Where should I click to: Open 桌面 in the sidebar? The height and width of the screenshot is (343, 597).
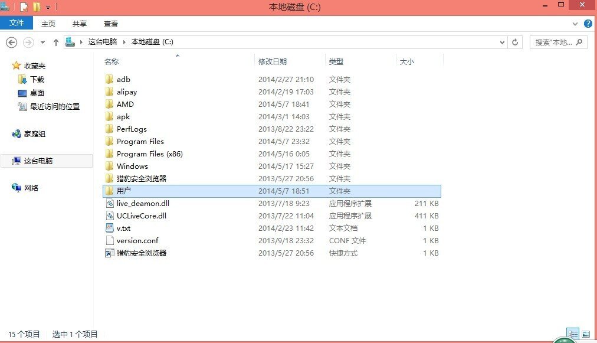coord(37,93)
